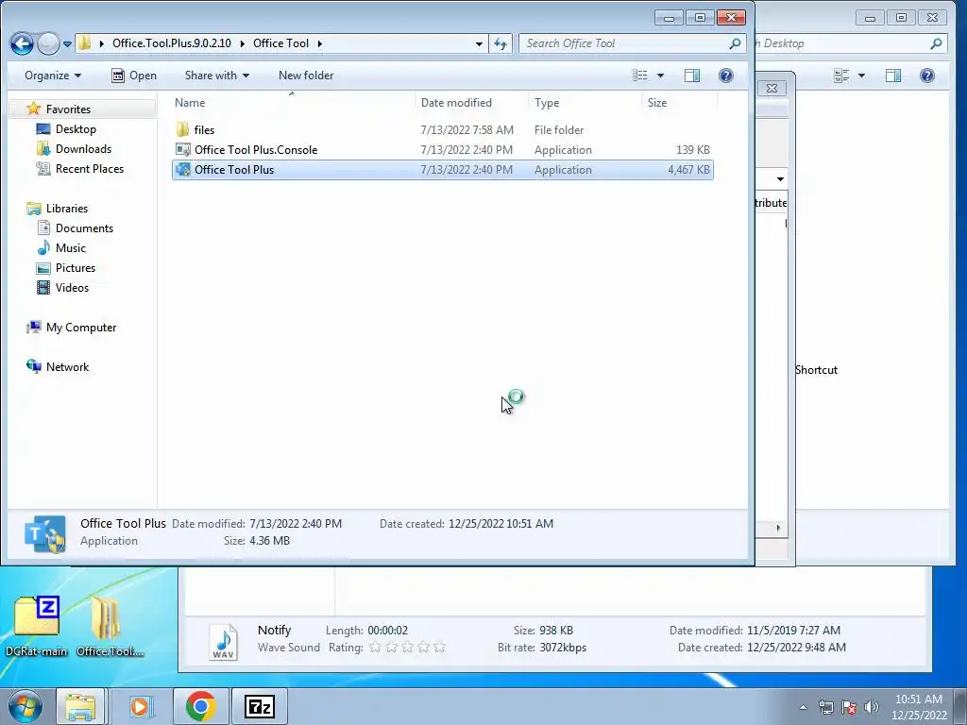Click the Notify WAV file icon

223,641
